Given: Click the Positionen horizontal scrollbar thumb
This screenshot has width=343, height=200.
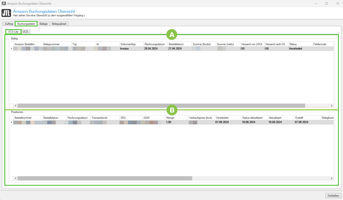Looking at the screenshot, I should coord(105,178).
